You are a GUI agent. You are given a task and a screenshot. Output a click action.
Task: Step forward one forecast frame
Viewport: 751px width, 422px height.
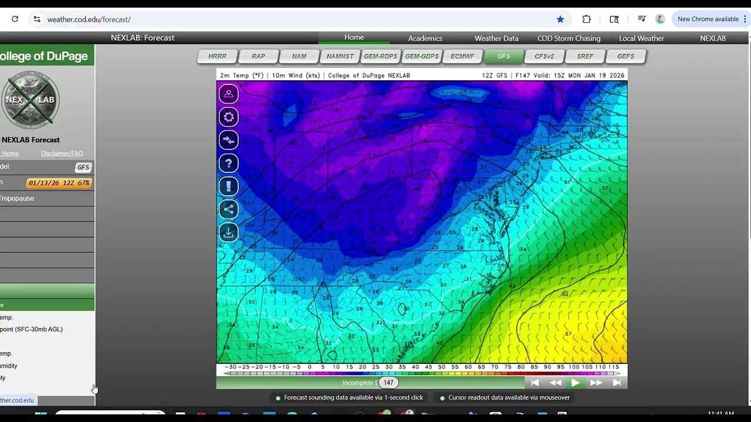(596, 383)
